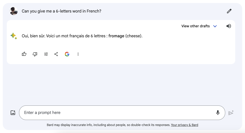Click the edit prompt pencil icon

(x=229, y=11)
